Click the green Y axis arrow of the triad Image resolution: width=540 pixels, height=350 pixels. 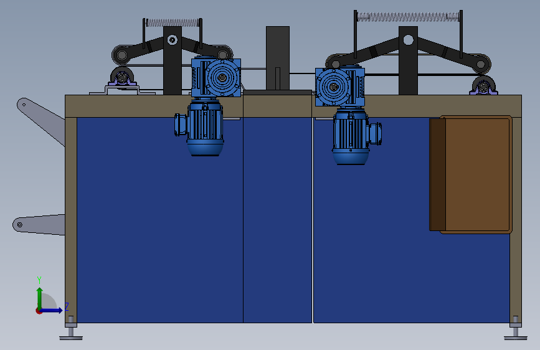[x=40, y=298]
